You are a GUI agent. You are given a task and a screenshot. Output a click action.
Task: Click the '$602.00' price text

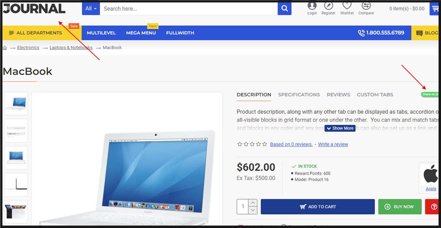(256, 167)
